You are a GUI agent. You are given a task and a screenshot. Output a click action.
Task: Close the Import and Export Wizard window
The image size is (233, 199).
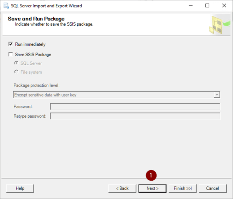coord(224,6)
